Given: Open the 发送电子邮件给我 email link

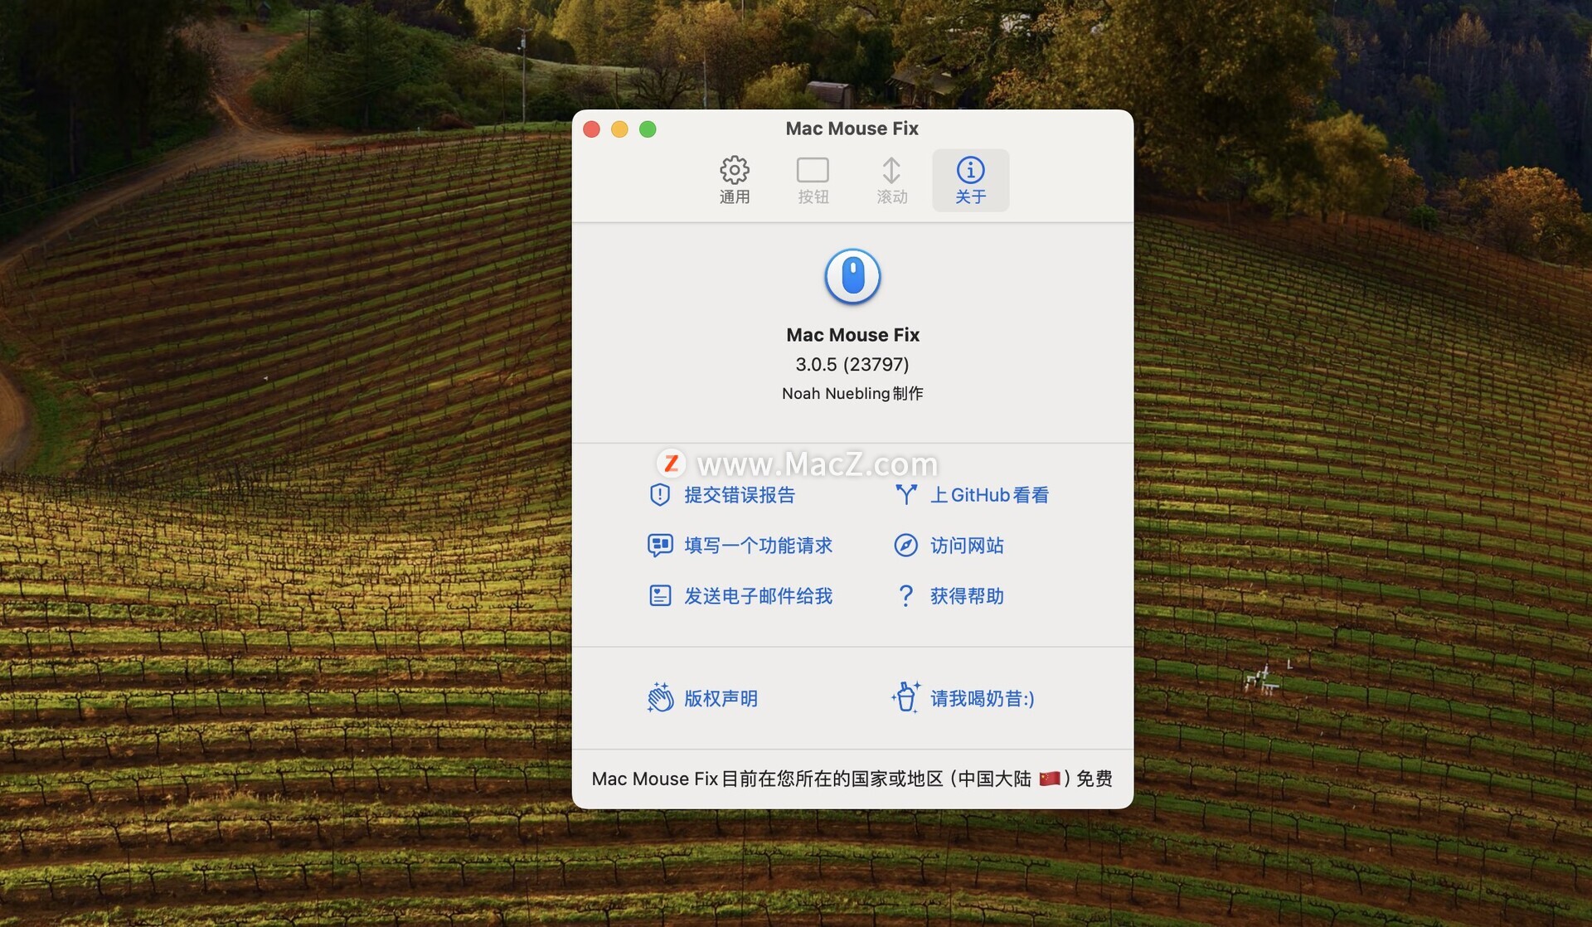Looking at the screenshot, I should tap(758, 596).
